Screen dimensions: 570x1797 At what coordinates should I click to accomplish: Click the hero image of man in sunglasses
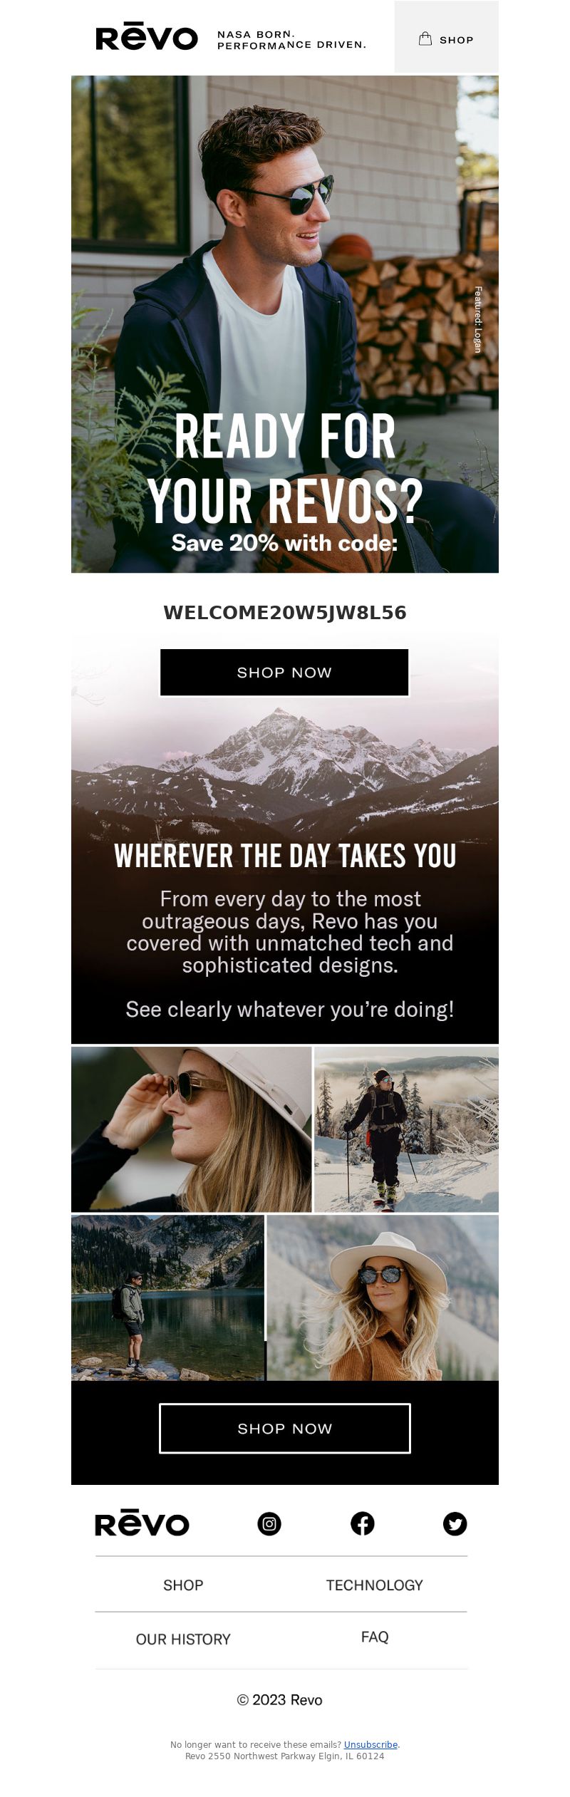pyautogui.click(x=285, y=324)
